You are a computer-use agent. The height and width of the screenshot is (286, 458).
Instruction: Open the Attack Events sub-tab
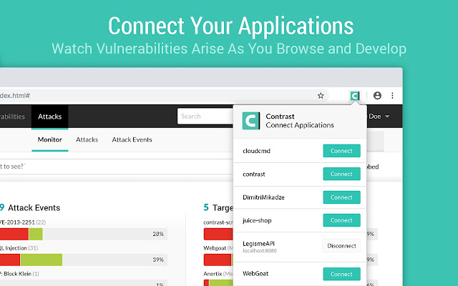click(x=132, y=140)
